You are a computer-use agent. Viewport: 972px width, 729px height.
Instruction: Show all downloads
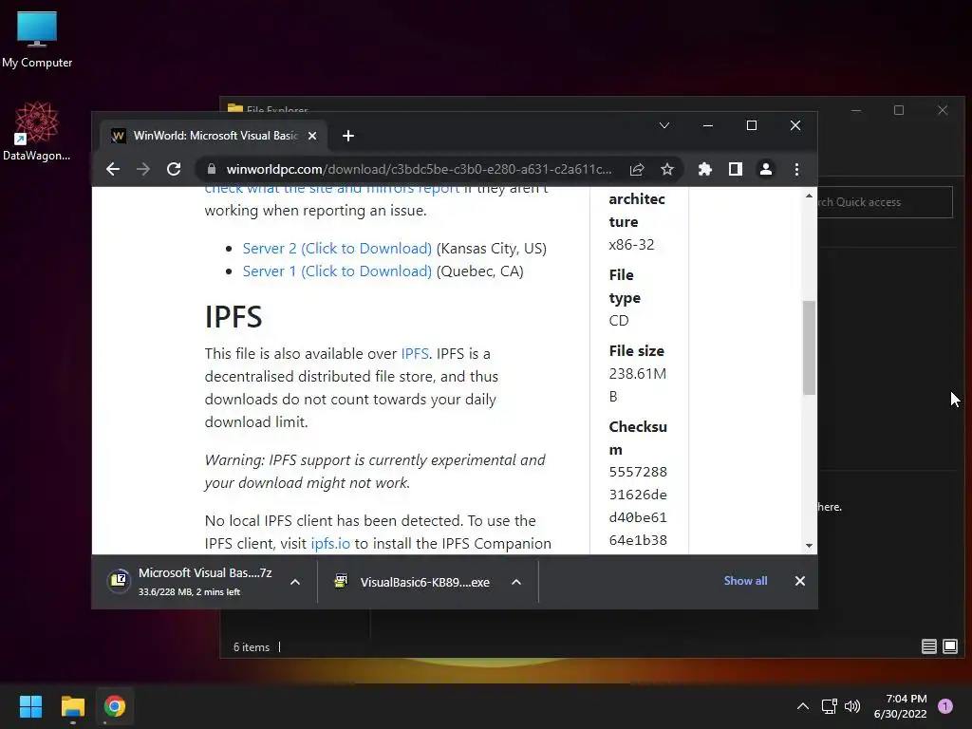tap(746, 581)
